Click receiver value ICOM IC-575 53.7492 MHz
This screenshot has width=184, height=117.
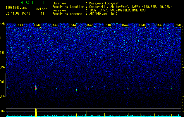[x=117, y=10]
